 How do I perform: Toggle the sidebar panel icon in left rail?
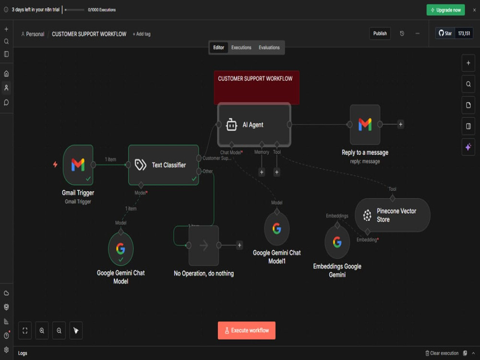(x=6, y=54)
